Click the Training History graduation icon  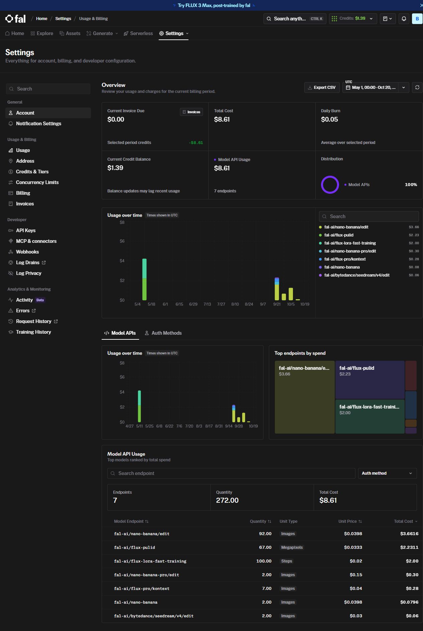11,332
